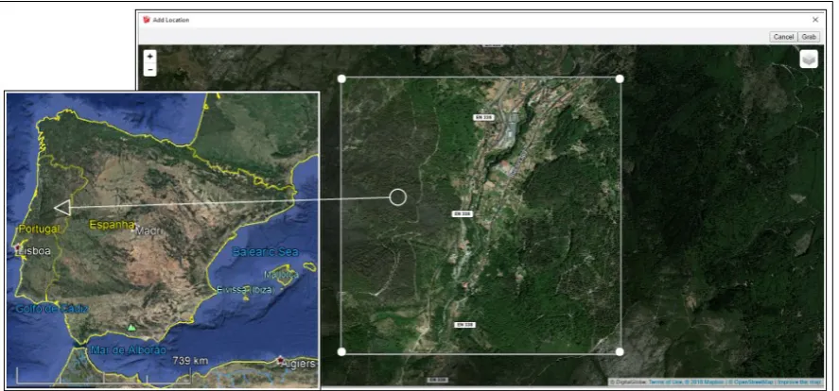Select the top-left selection corner handle
This screenshot has height=391, width=839.
[x=341, y=78]
